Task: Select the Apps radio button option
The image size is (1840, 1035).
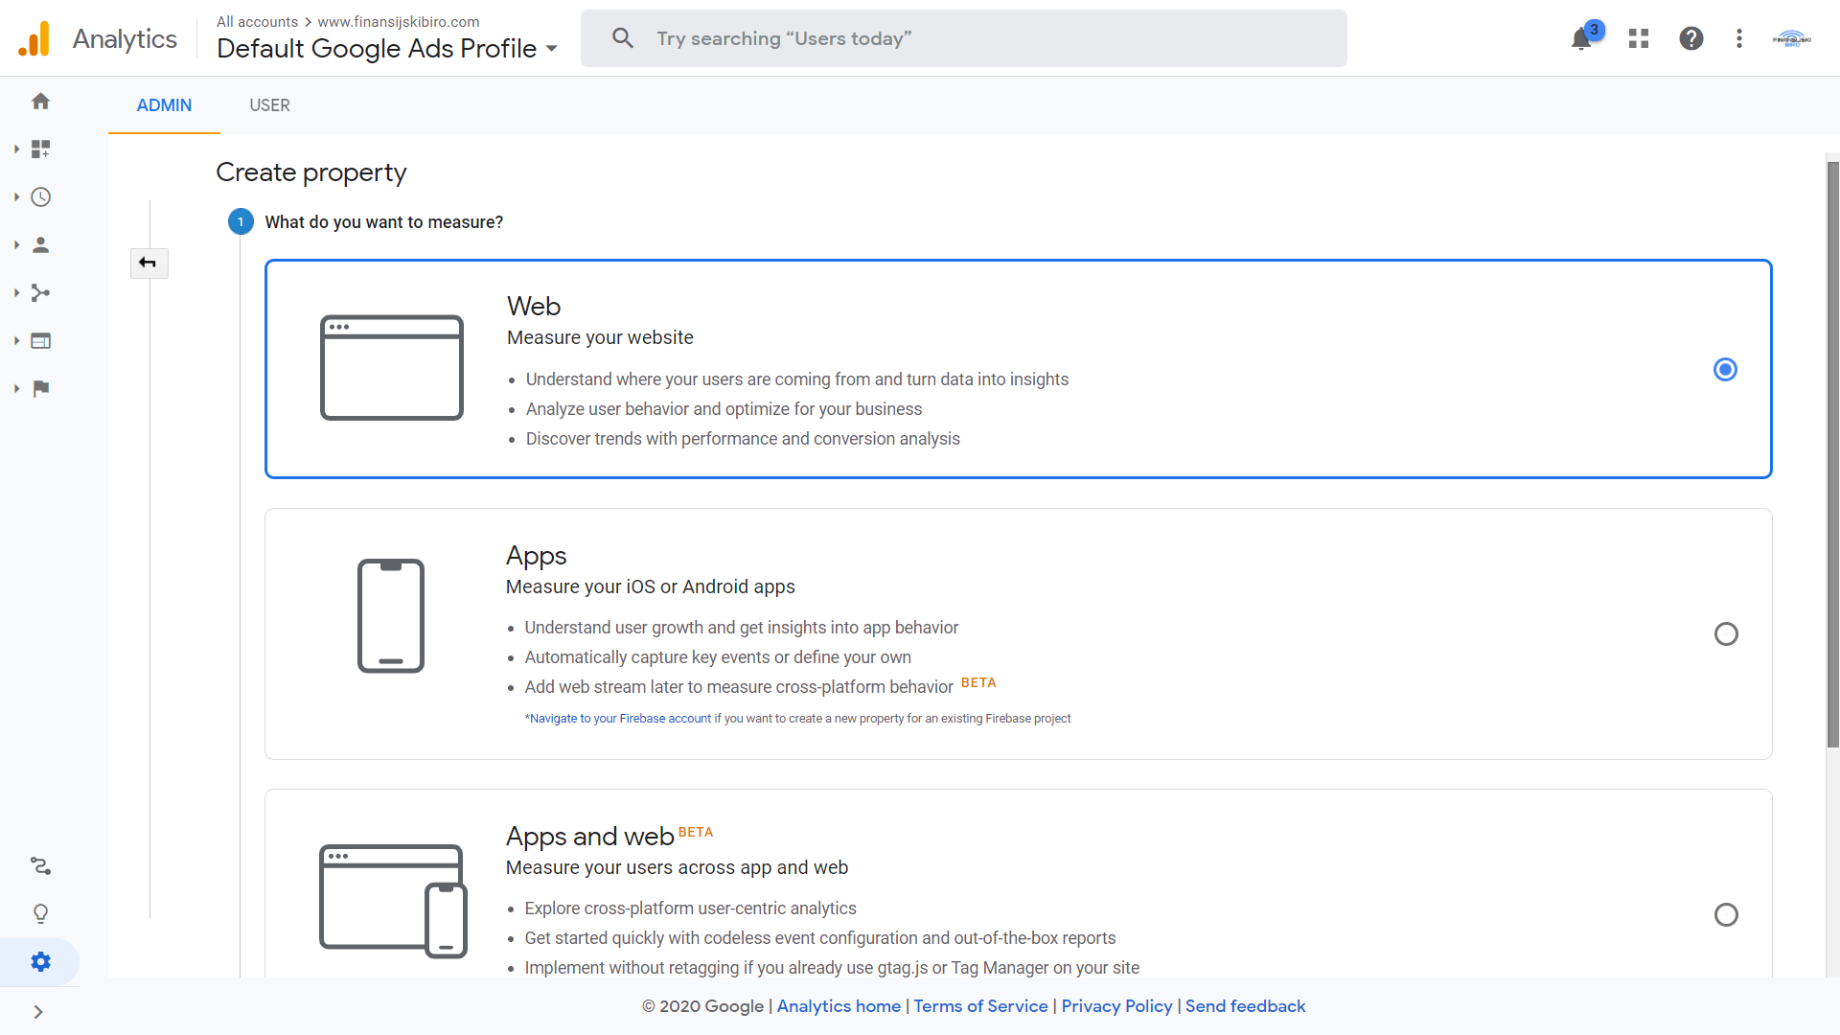Action: coord(1725,633)
